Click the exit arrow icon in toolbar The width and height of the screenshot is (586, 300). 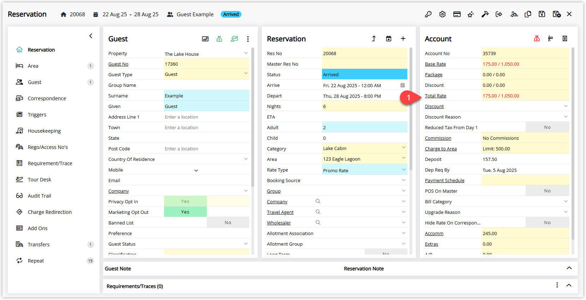499,14
